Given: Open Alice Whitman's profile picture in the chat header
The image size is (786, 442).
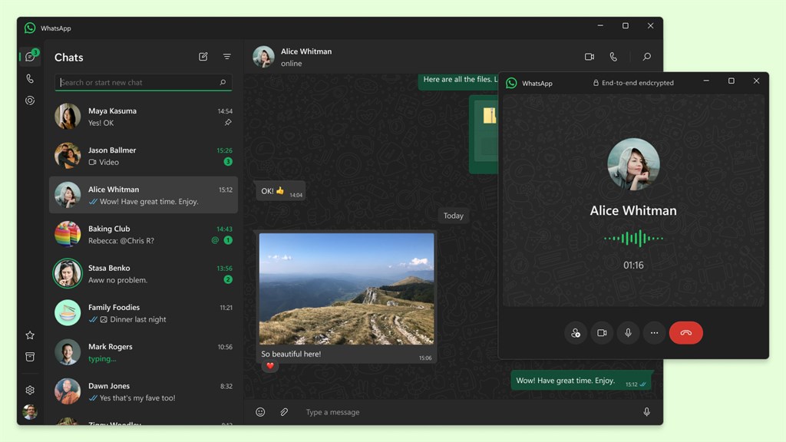Looking at the screenshot, I should pyautogui.click(x=264, y=57).
